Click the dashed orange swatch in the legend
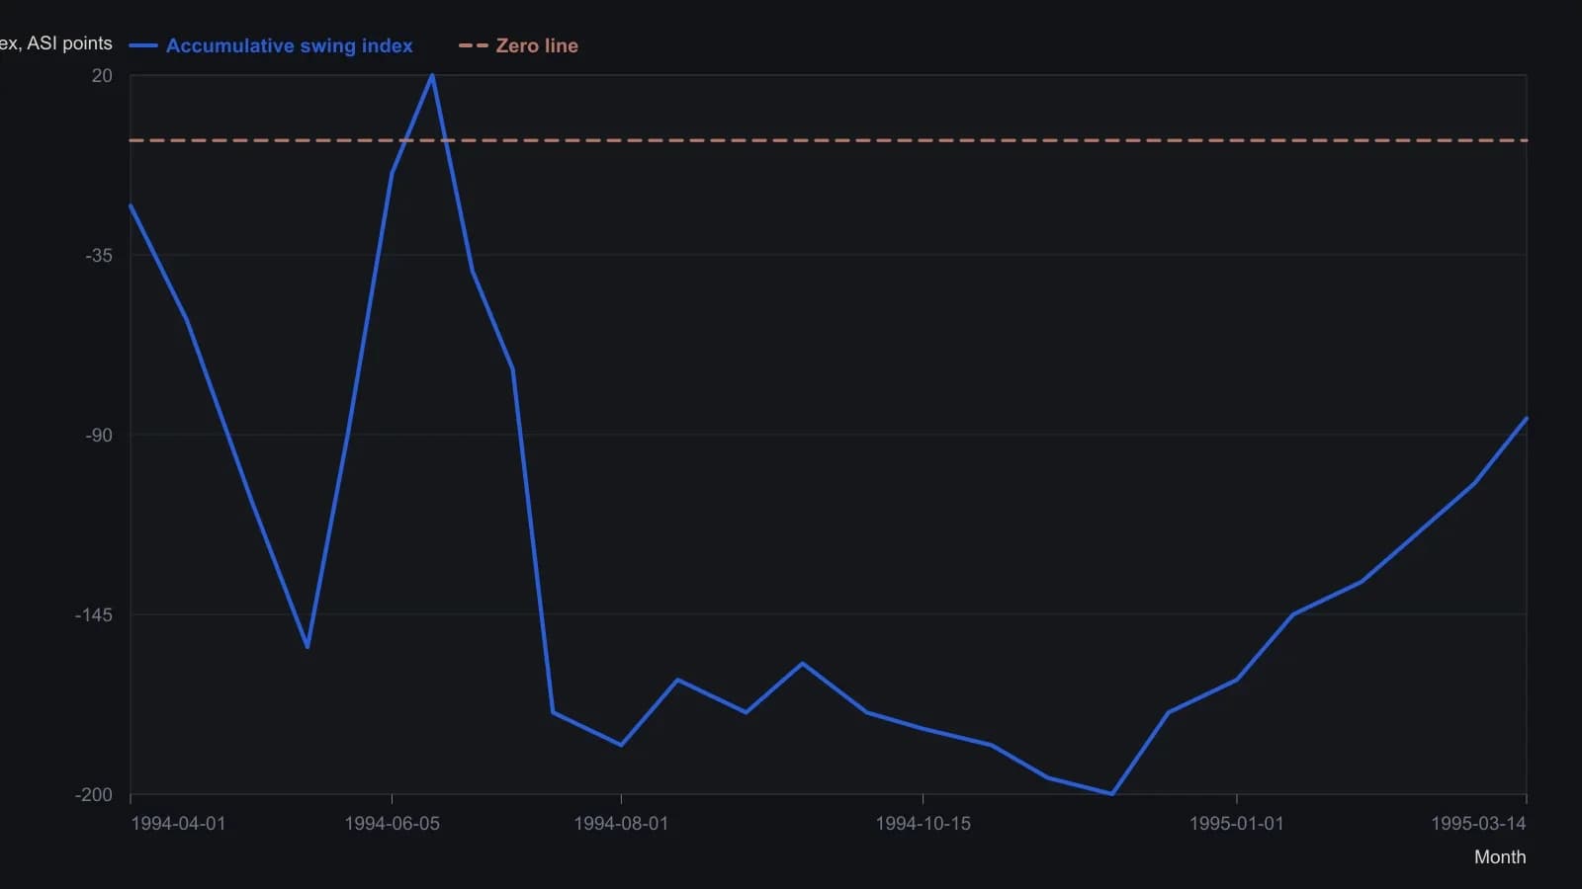1582x889 pixels. [x=474, y=45]
